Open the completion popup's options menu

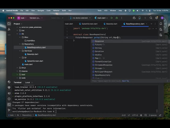pyautogui.click(x=167, y=81)
